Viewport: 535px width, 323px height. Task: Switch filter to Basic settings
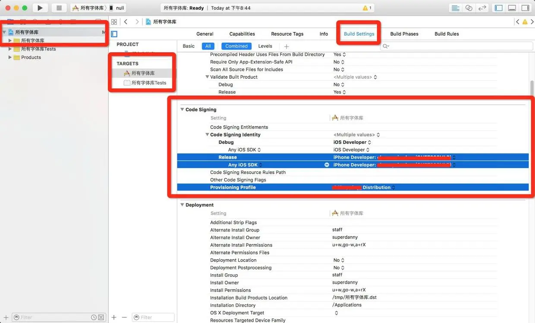189,46
